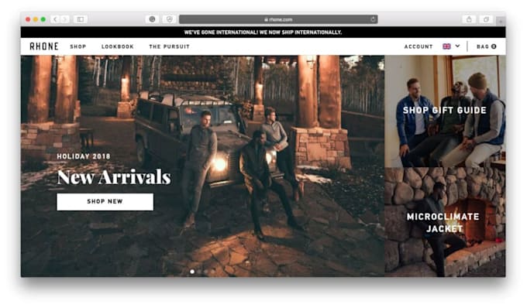Select the first carousel slide dot

coord(192,272)
